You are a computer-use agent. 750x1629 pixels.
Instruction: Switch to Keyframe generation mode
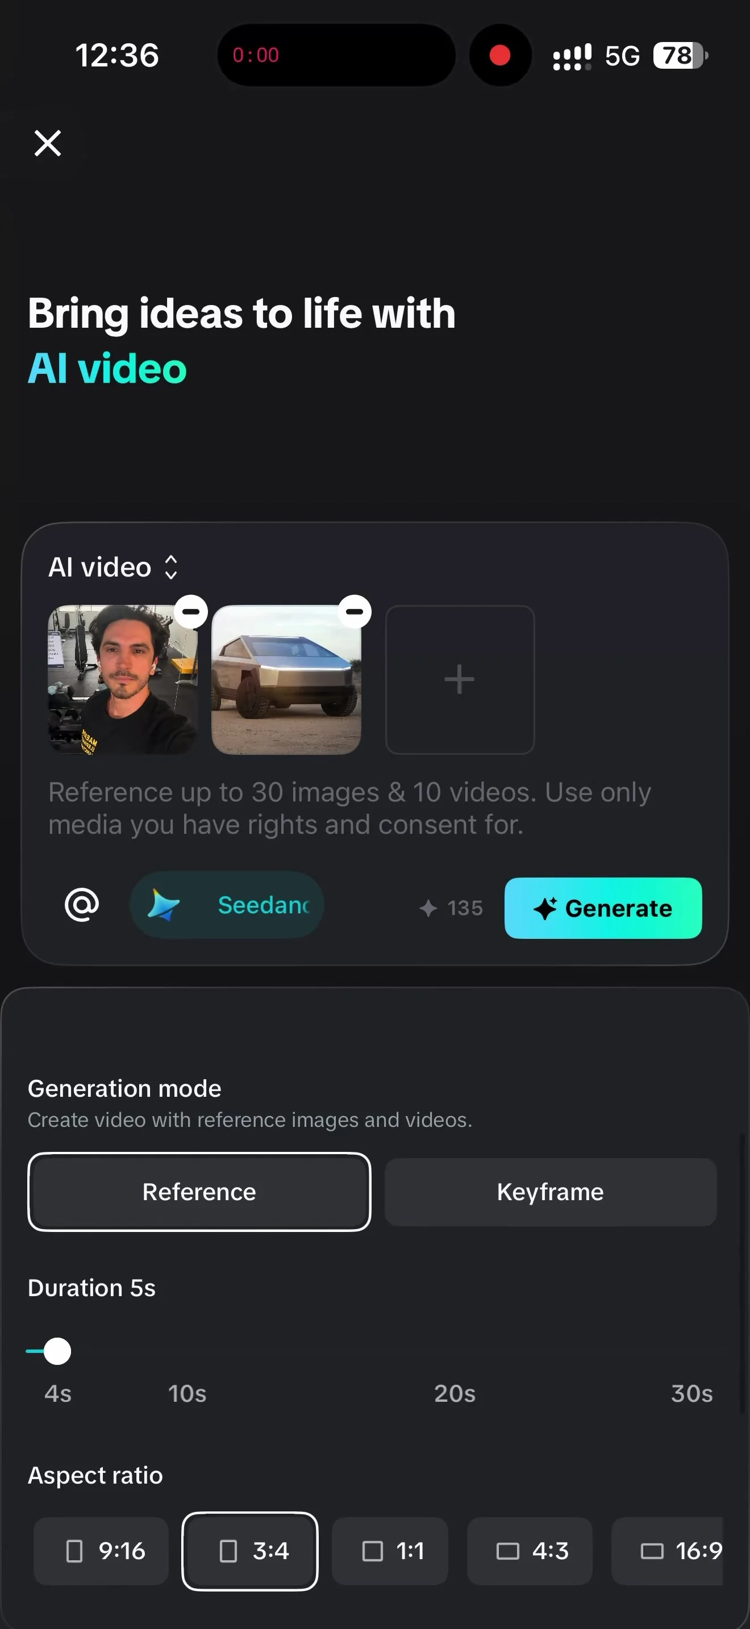550,1192
